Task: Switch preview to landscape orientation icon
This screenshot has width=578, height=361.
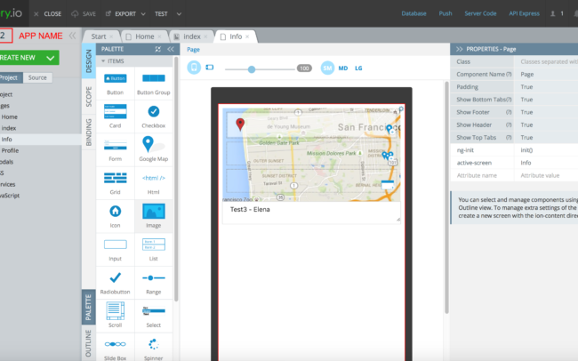Action: 209,68
